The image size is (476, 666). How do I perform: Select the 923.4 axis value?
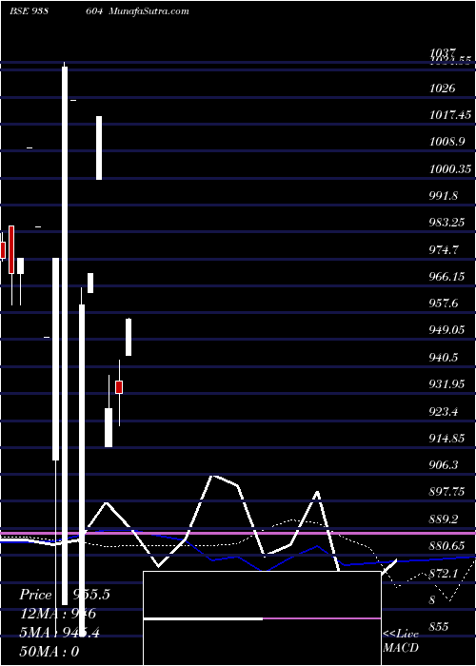(444, 412)
